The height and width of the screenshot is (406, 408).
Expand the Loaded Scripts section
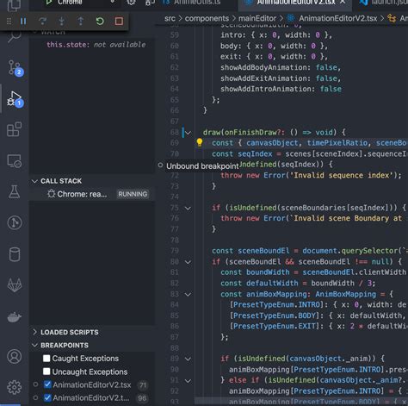coord(34,332)
